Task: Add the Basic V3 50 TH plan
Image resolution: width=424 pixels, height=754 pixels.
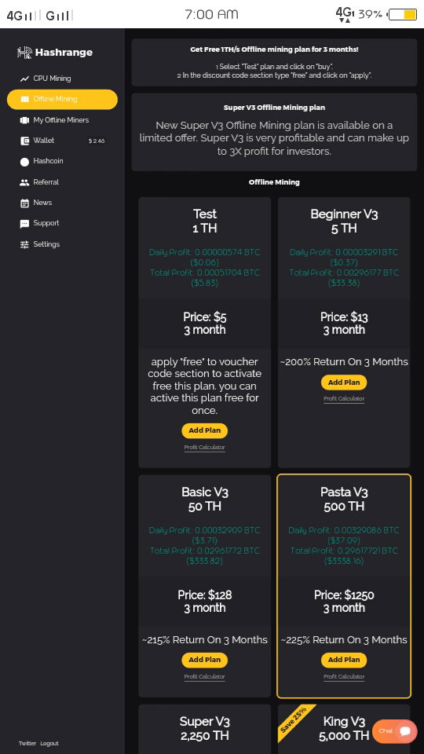Action: click(204, 660)
